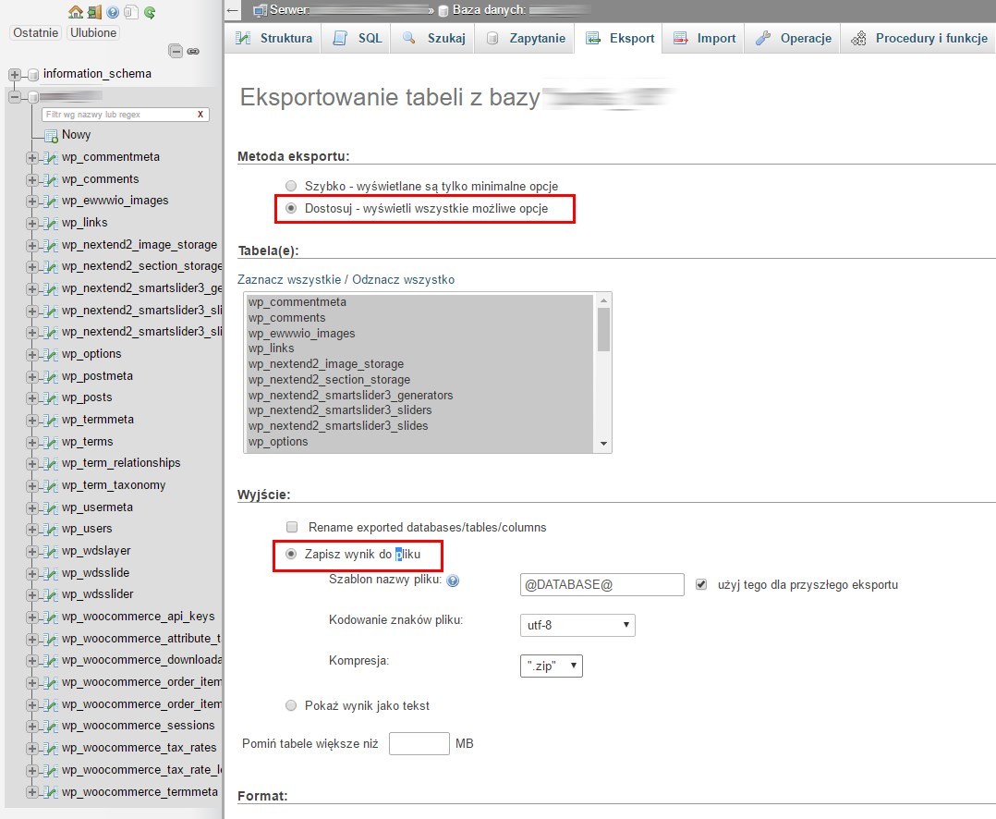Open the Import tab
The height and width of the screenshot is (819, 996).
[x=704, y=38]
